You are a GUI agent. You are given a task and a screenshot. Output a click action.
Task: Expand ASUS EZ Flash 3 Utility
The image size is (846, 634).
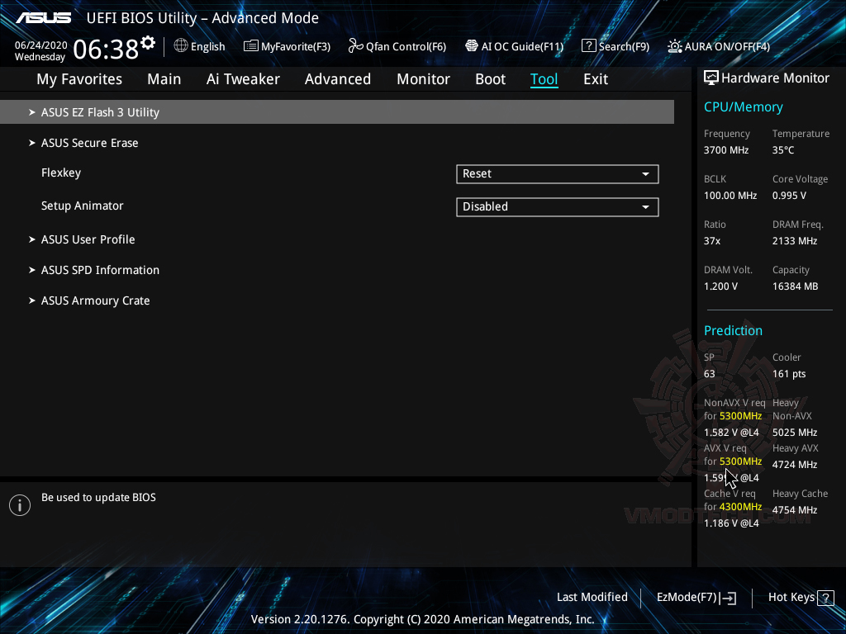(337, 112)
